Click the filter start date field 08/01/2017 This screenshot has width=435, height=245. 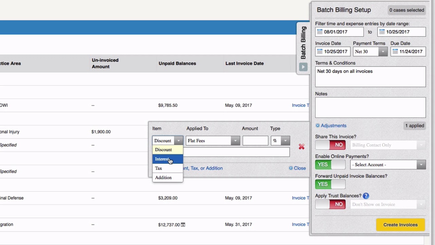[x=339, y=32]
